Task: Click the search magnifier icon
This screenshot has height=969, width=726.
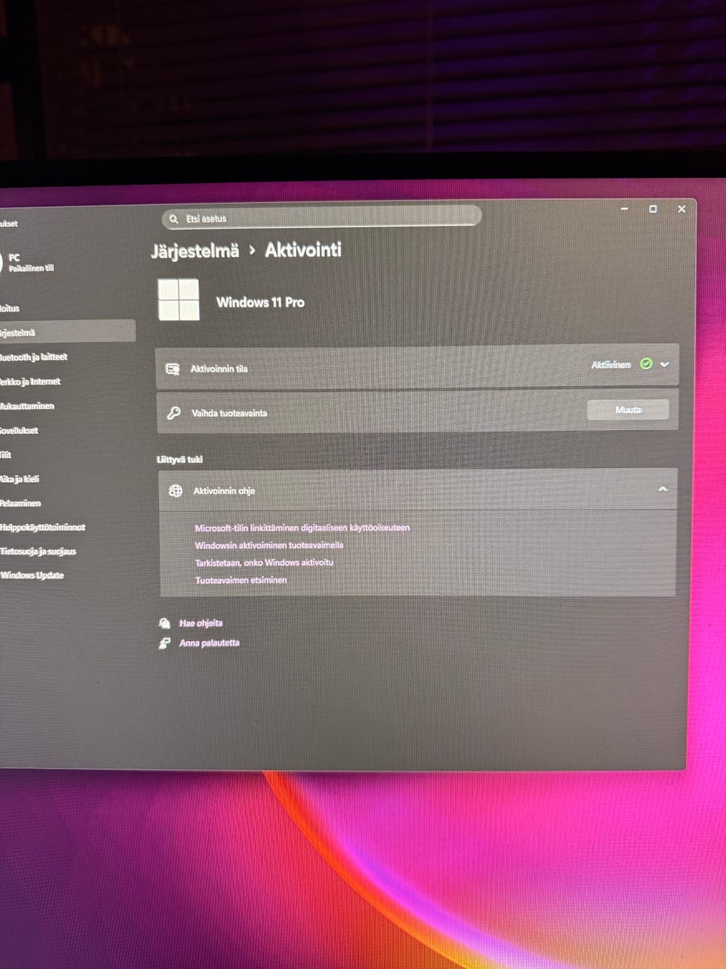Action: coord(174,219)
